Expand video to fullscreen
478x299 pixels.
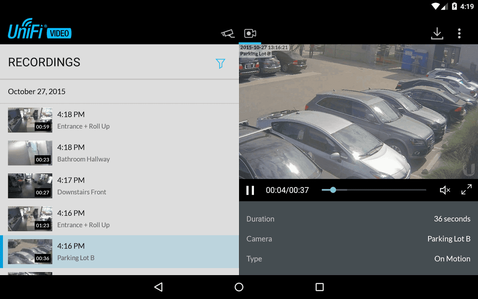[466, 189]
